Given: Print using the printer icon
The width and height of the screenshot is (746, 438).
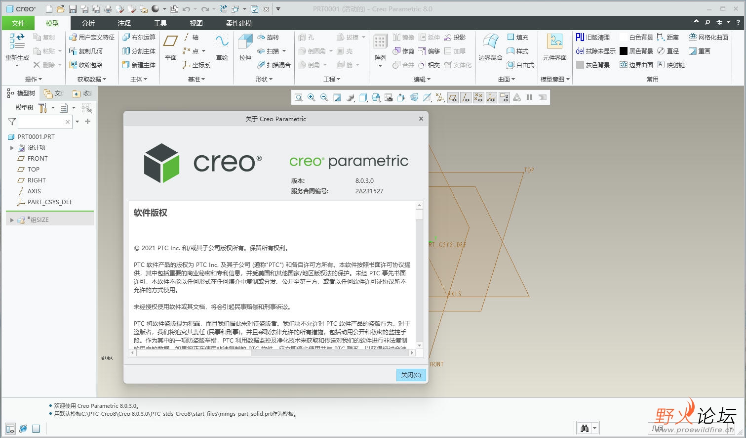Looking at the screenshot, I should (x=108, y=9).
